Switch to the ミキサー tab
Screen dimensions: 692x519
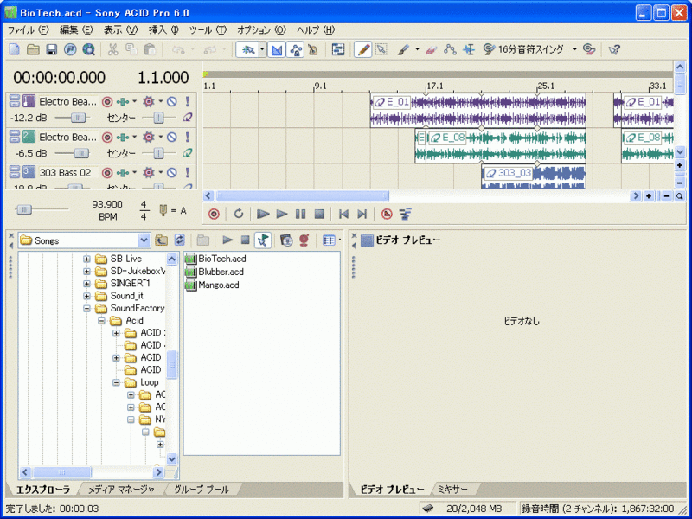point(452,490)
